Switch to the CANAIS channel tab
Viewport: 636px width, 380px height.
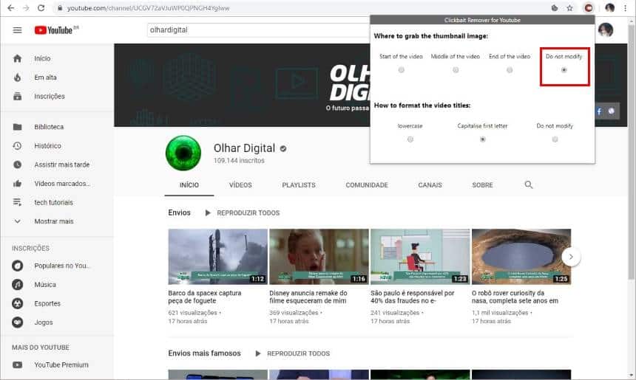[x=430, y=185]
